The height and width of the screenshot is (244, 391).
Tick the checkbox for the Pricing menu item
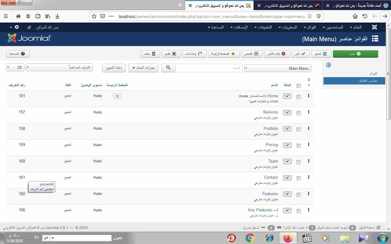(x=298, y=145)
